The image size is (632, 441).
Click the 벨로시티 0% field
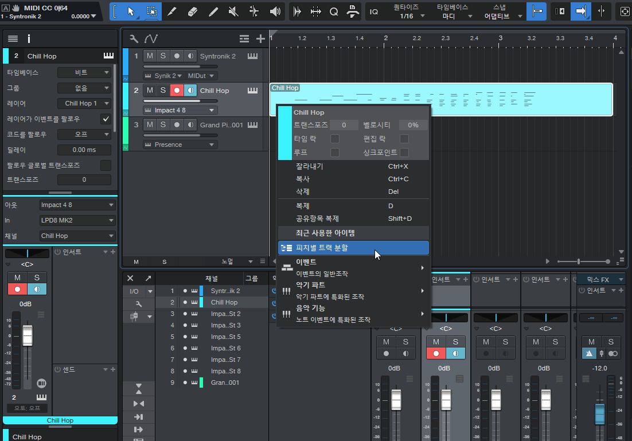pos(413,125)
